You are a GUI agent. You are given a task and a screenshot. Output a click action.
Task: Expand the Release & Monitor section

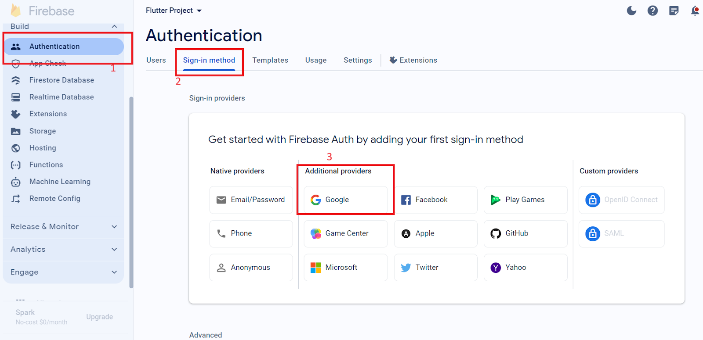tap(114, 227)
